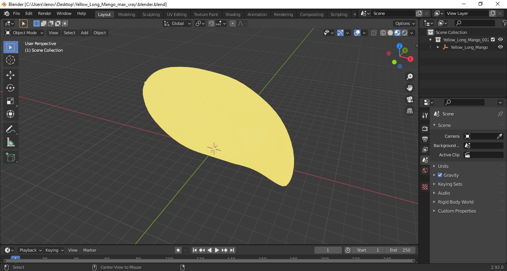Click the pin icon in Scene properties
This screenshot has width=507, height=271.
pyautogui.click(x=500, y=114)
